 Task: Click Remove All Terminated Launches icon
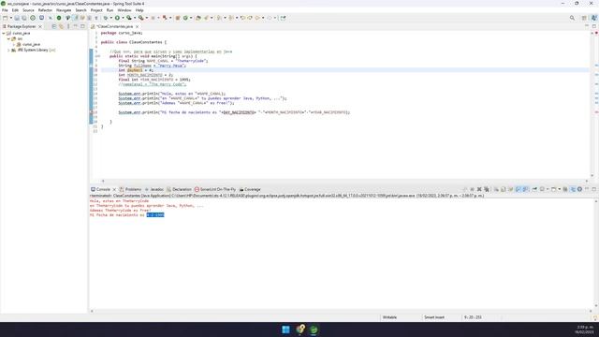[487, 189]
